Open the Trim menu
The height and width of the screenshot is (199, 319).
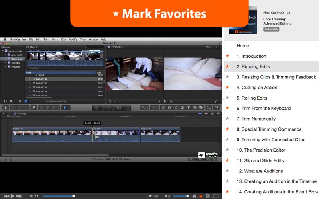[46, 39]
